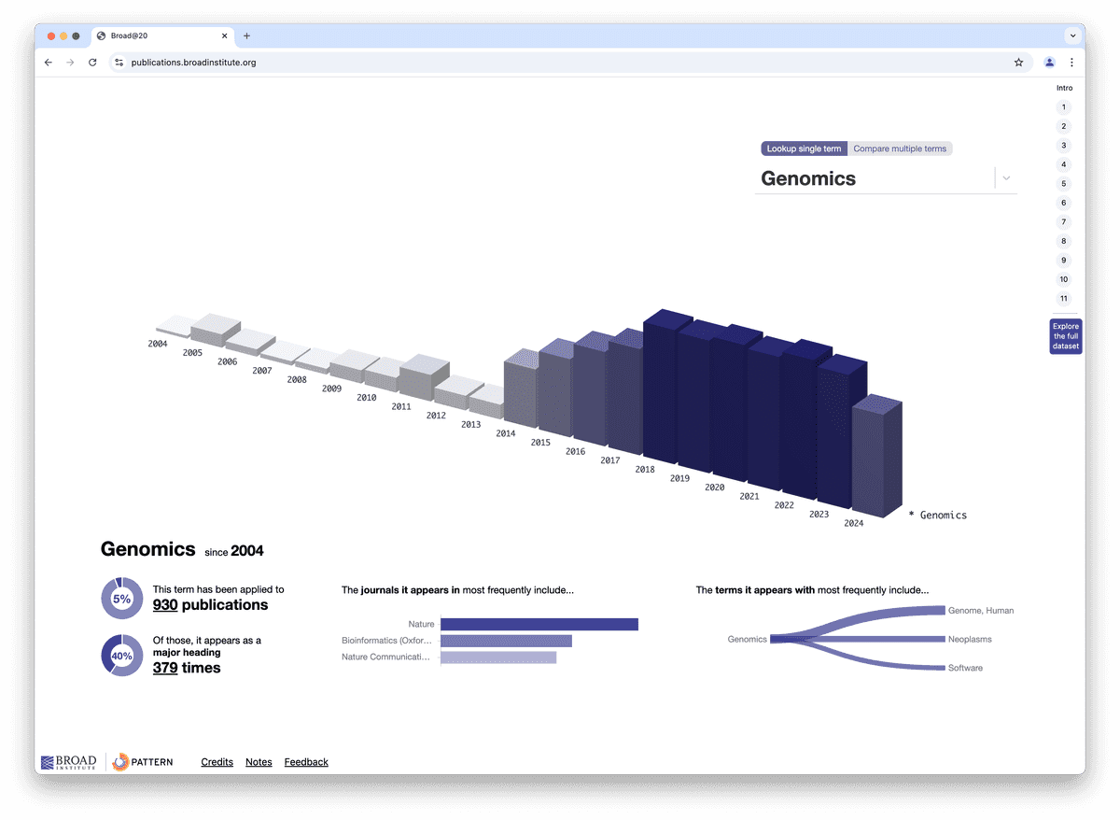Reload the publications page
Image resolution: width=1120 pixels, height=820 pixels.
point(91,62)
